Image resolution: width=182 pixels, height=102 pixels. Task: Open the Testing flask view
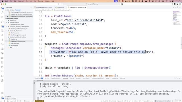[x=2, y=35]
